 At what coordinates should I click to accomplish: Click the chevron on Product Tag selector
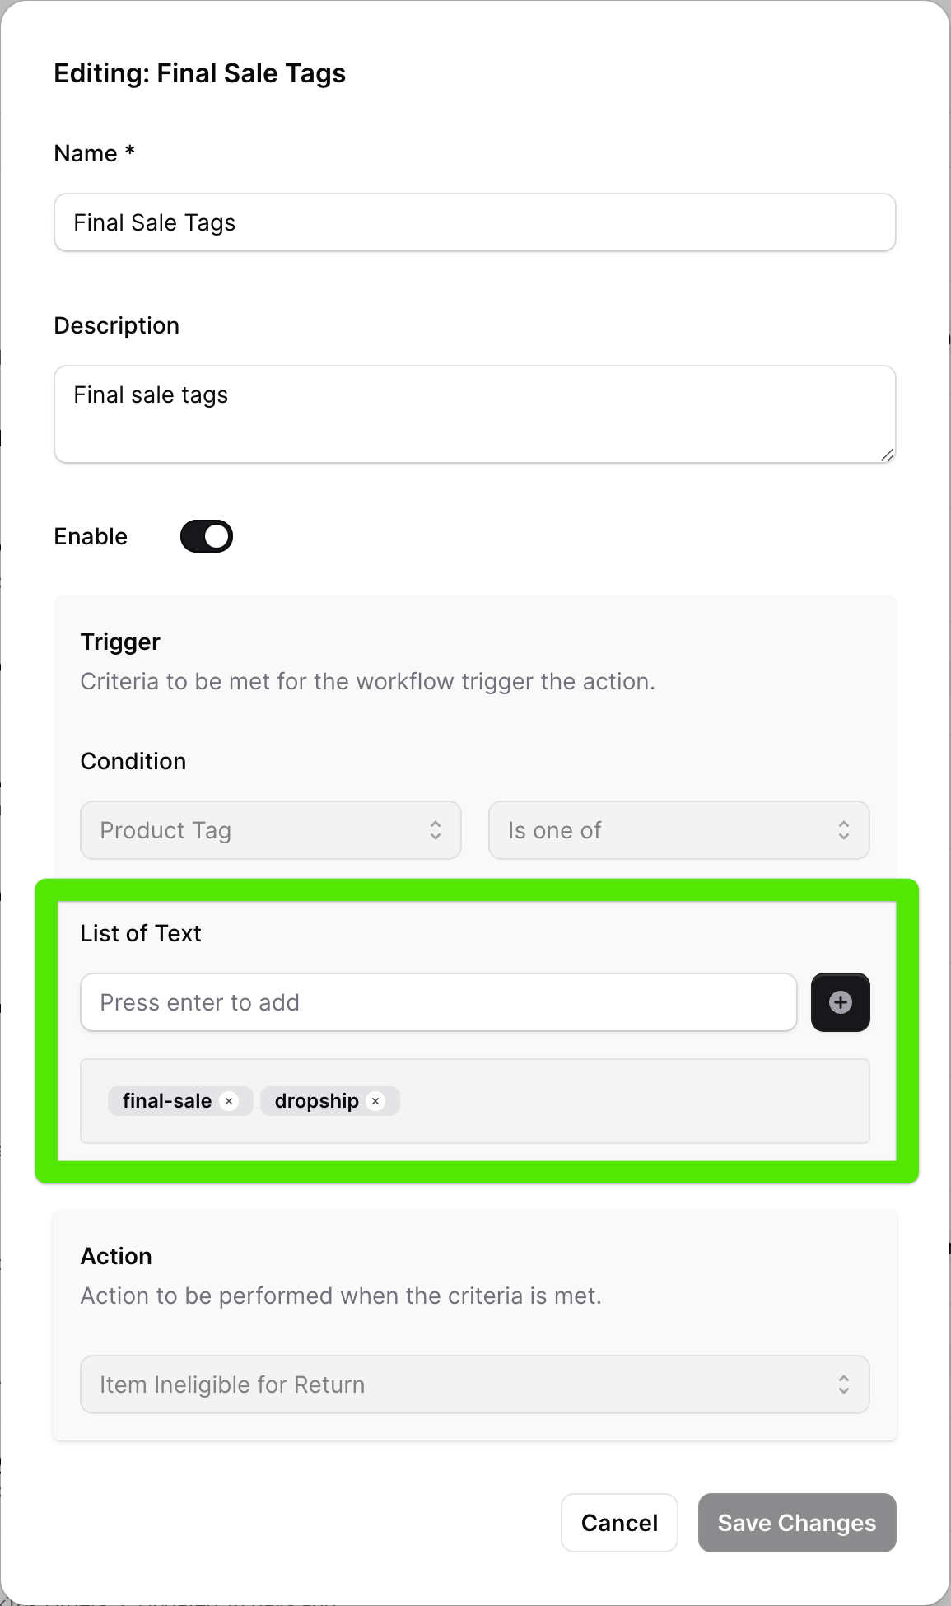click(x=437, y=830)
